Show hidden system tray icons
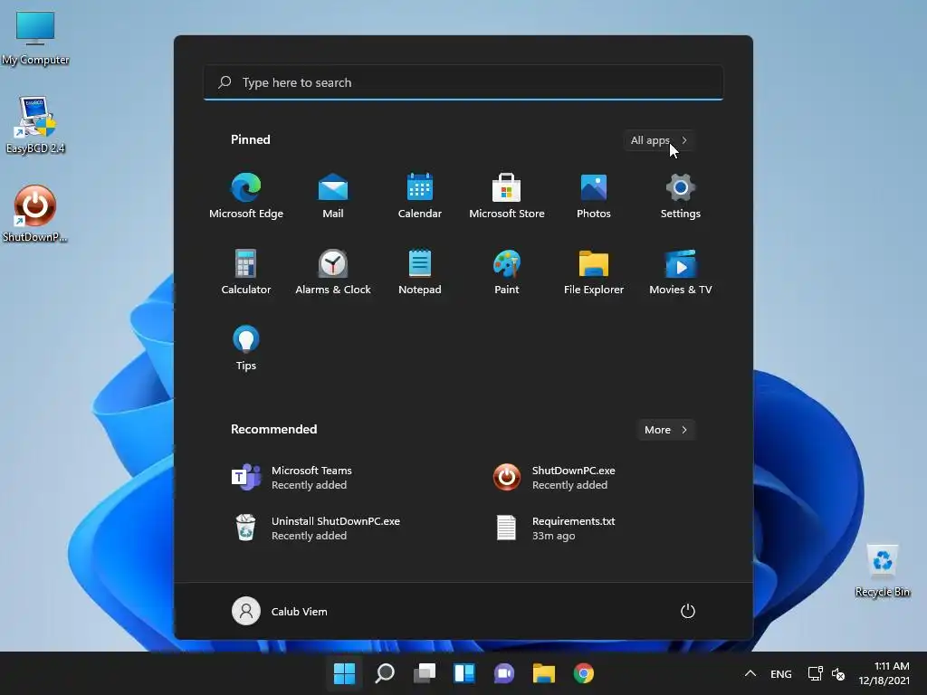 (x=750, y=673)
